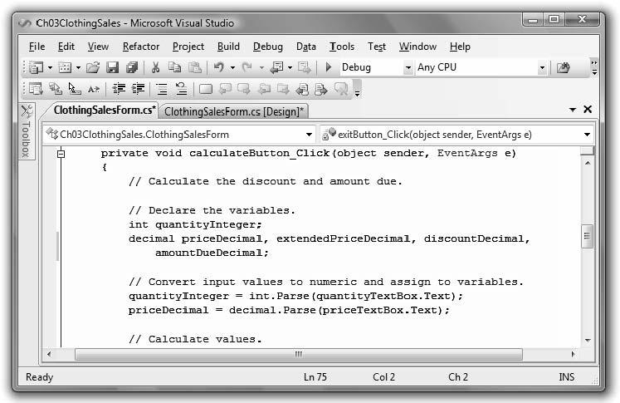Open the New Project dropdown arrow
The height and width of the screenshot is (403, 620).
pos(50,68)
